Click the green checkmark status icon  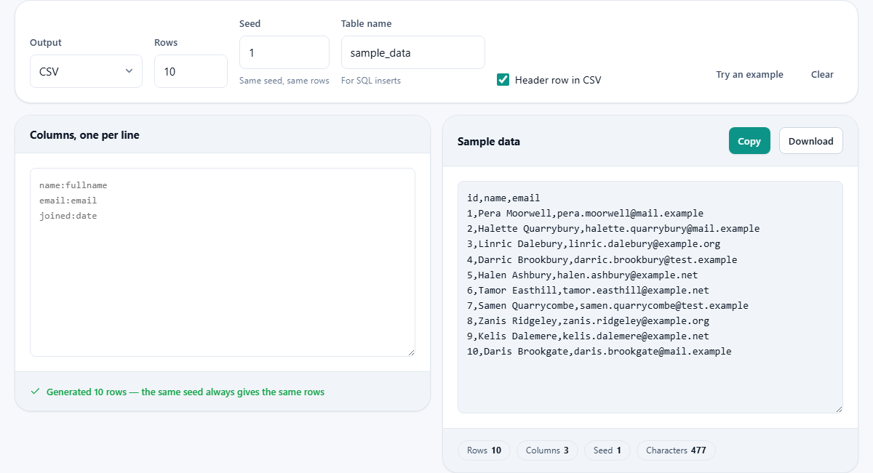point(35,392)
